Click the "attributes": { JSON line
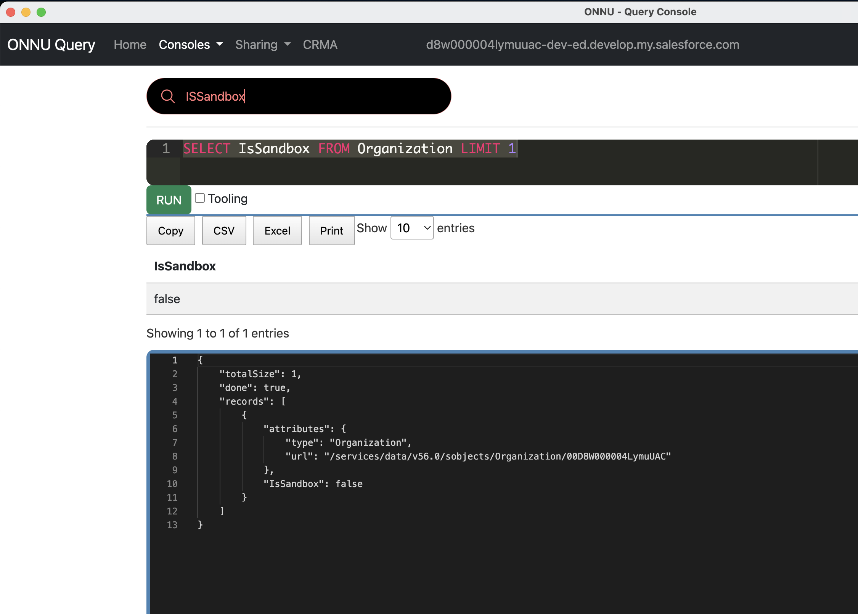This screenshot has width=858, height=614. click(305, 429)
